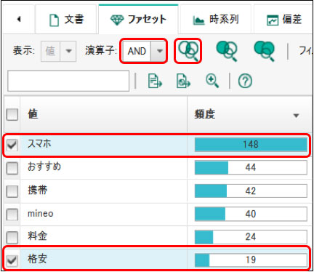This screenshot has height=272, width=314.
Task: Click the frequency bar showing 40
Action: (251, 214)
